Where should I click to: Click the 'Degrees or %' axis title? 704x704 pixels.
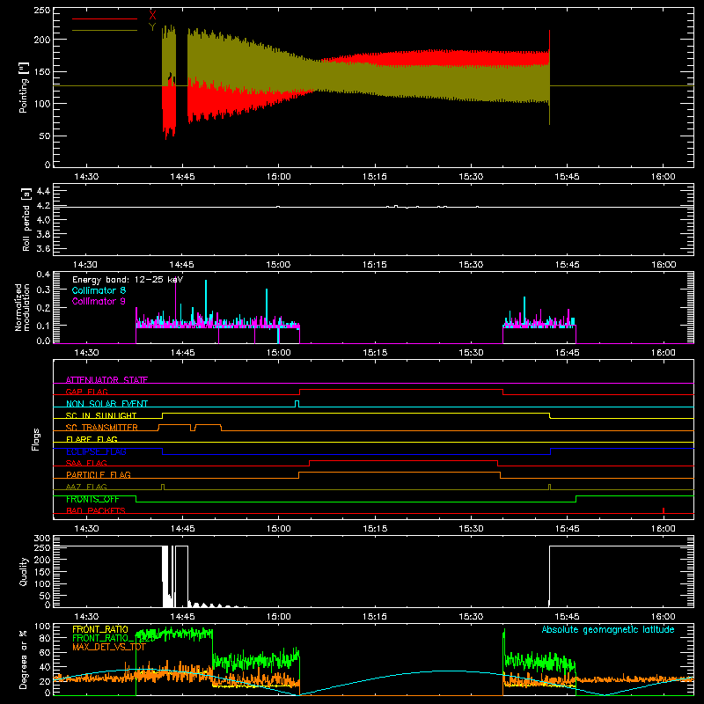coord(23,659)
